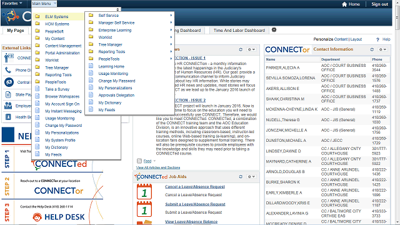Screen dimensions: 400x225
Task: Open Job Aids pagelet settings dropdown
Action: tap(251, 176)
